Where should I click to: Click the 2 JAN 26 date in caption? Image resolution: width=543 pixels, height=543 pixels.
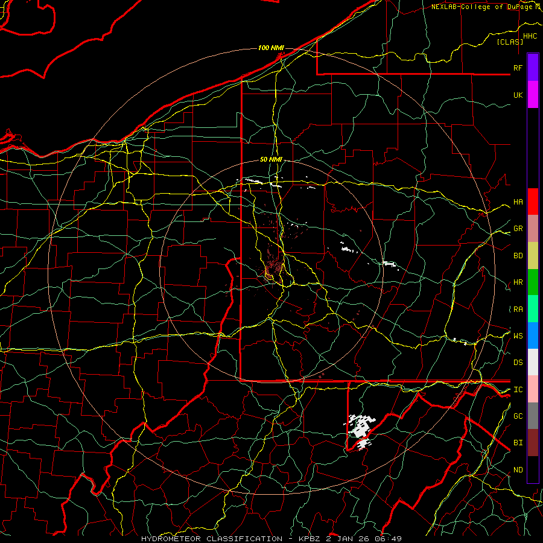click(x=346, y=539)
